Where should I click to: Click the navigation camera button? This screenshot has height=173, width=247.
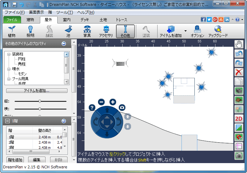pos(122,108)
